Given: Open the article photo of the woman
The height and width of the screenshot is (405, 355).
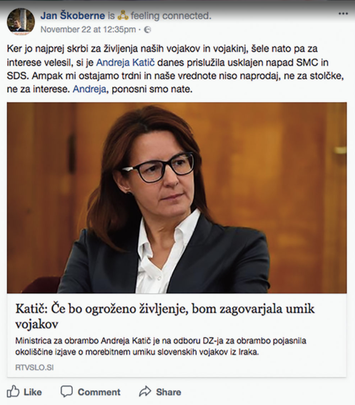Looking at the screenshot, I should coord(177,198).
